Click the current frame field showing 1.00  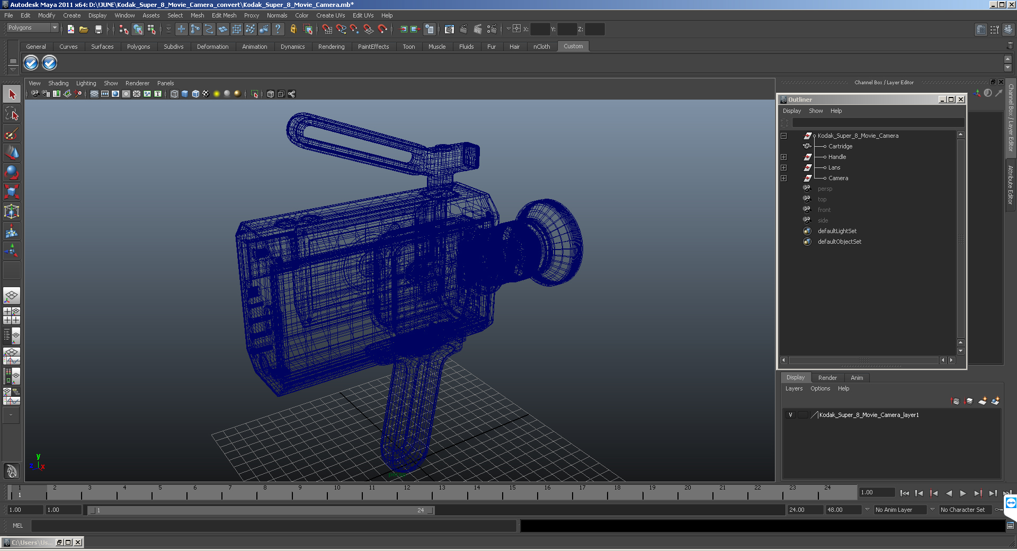(x=877, y=492)
